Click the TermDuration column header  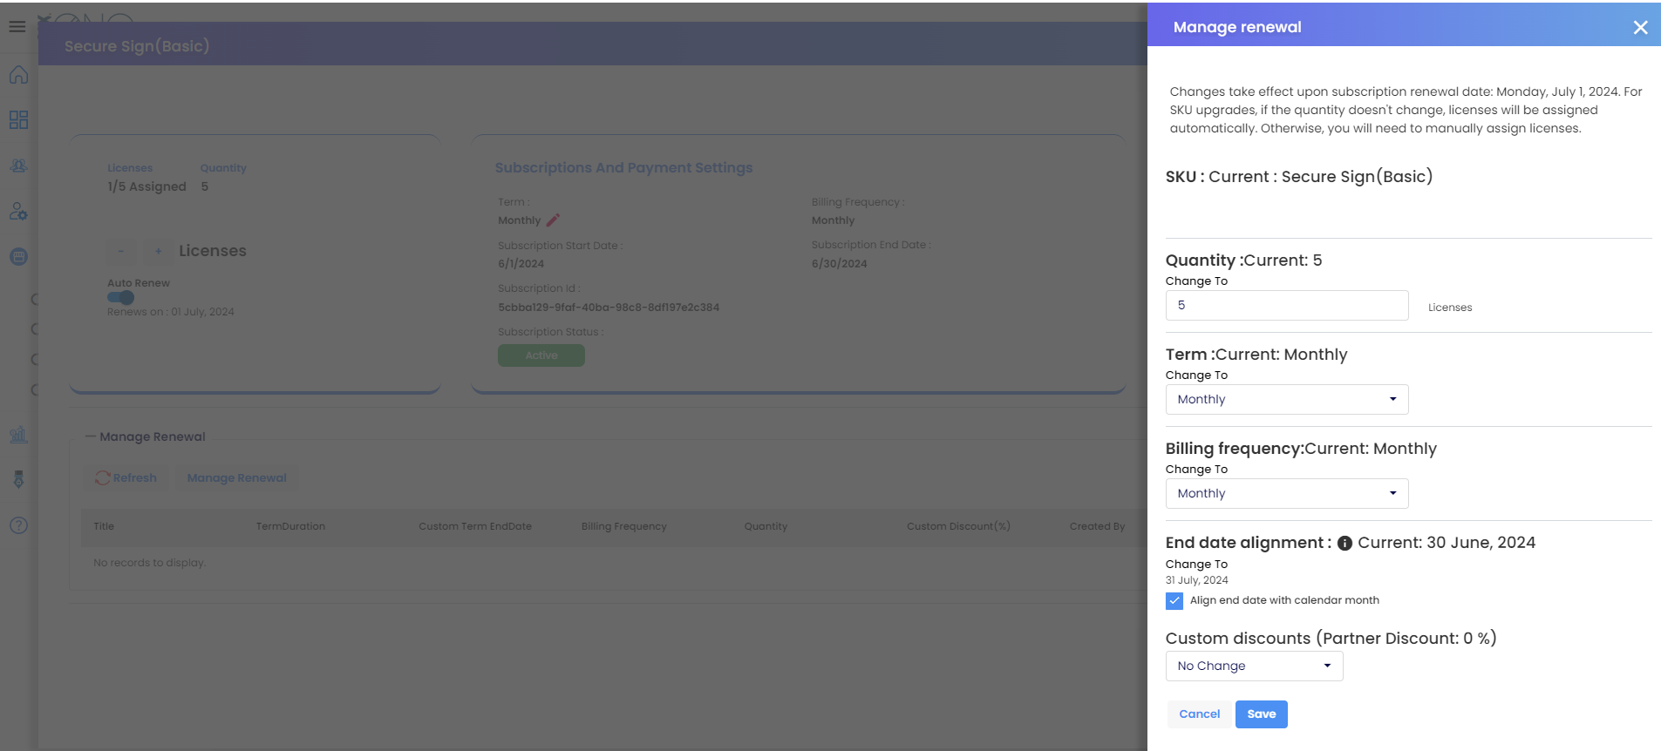[x=290, y=526]
